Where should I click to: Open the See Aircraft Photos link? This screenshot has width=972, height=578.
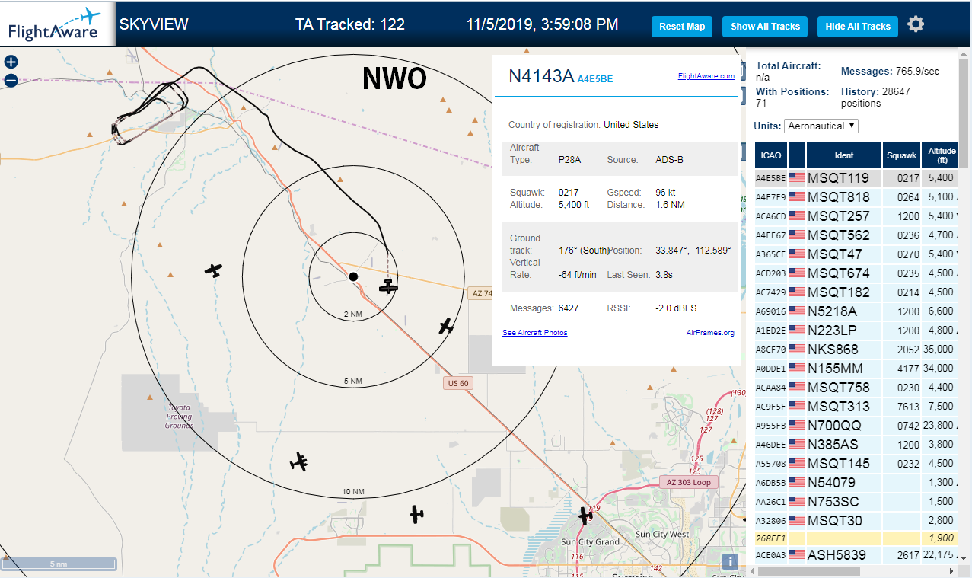click(x=534, y=333)
